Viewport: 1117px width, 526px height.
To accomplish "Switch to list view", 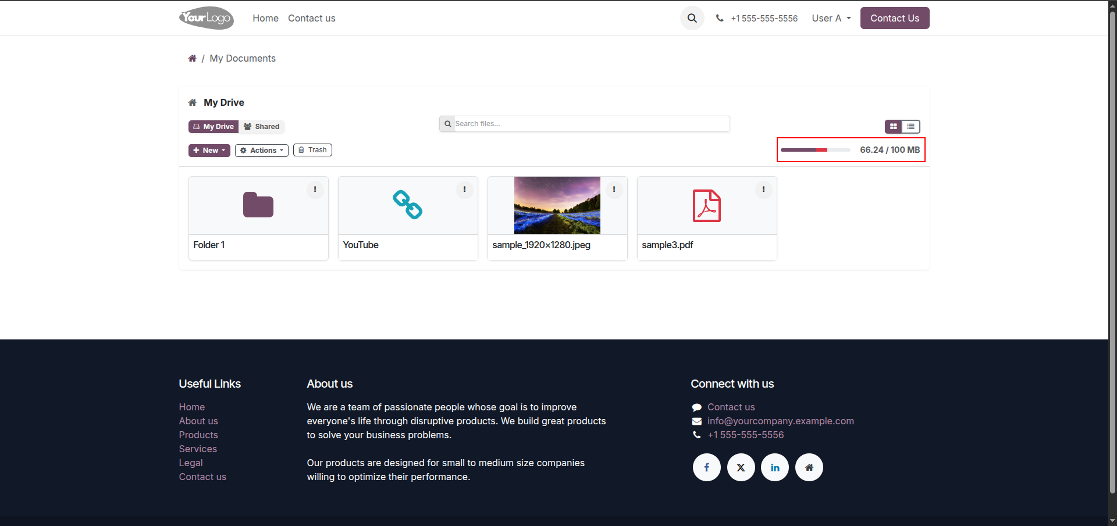I will click(x=911, y=126).
